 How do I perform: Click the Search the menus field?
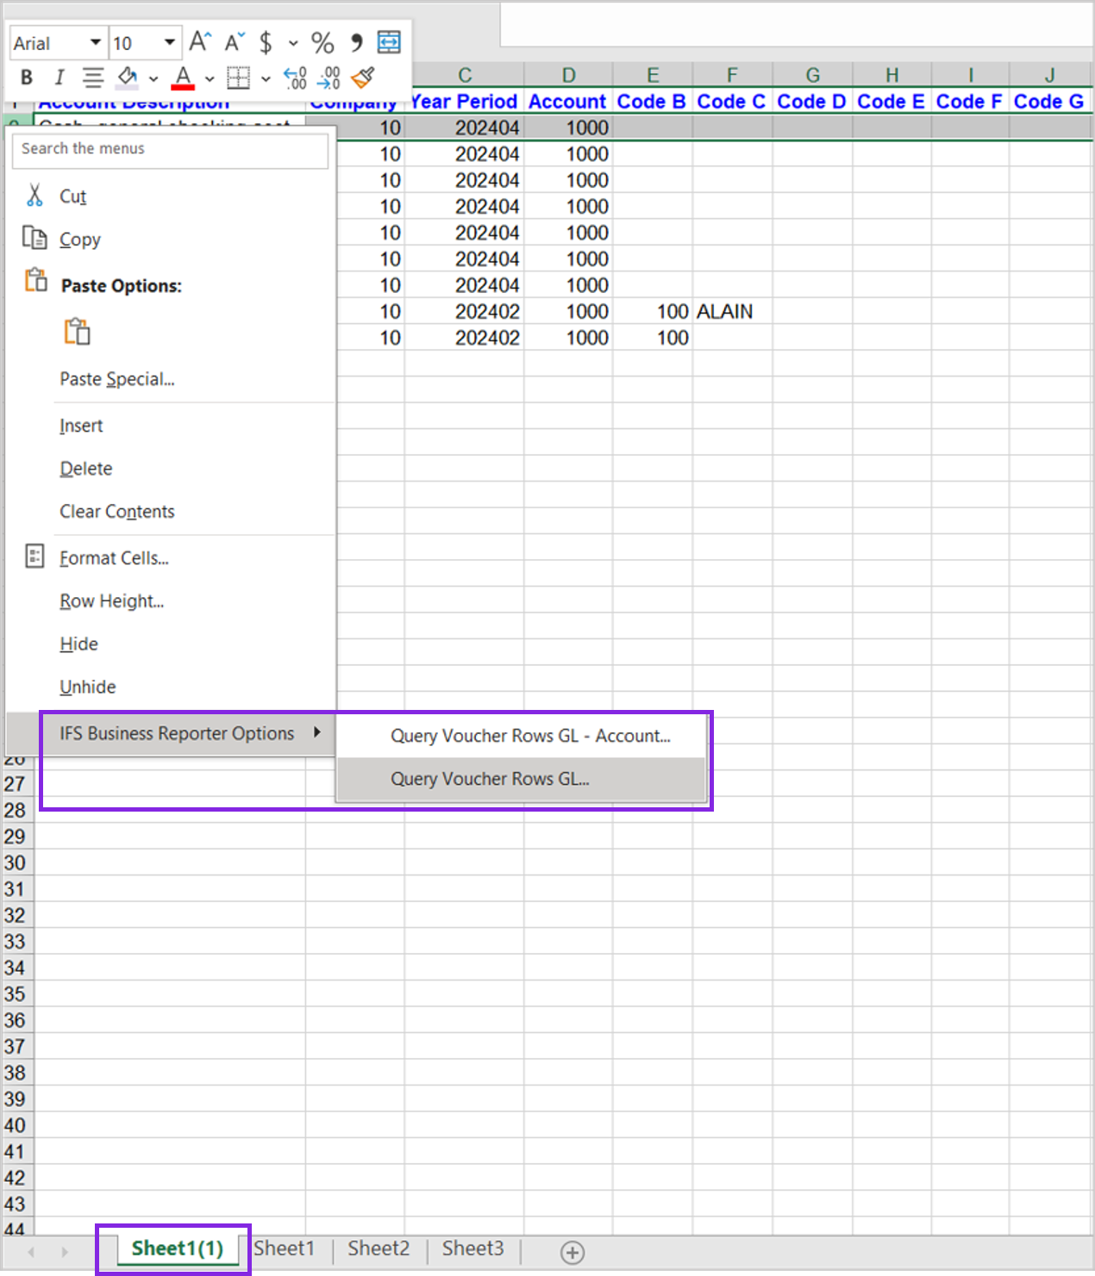[x=170, y=149]
